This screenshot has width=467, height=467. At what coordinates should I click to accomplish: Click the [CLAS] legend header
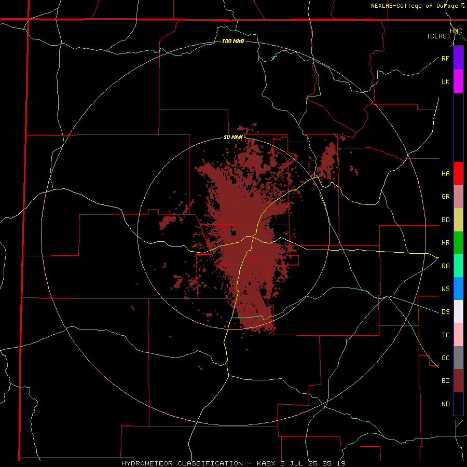pos(438,36)
